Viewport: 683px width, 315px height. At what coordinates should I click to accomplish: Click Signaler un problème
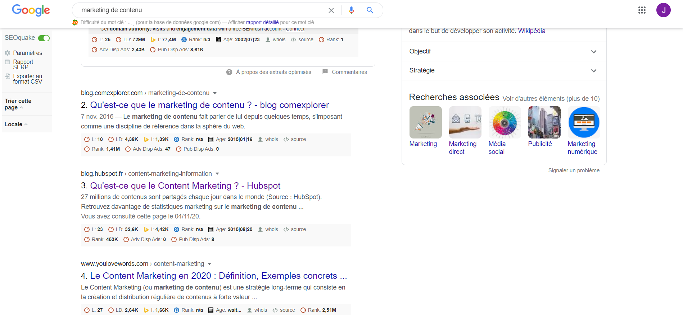click(x=574, y=170)
